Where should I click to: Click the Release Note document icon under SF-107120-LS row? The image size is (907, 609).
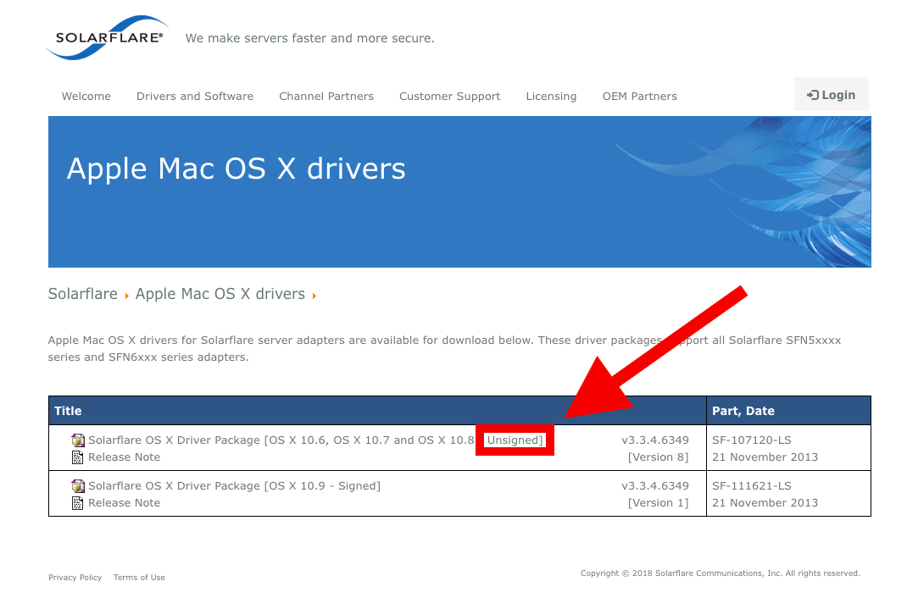click(77, 457)
